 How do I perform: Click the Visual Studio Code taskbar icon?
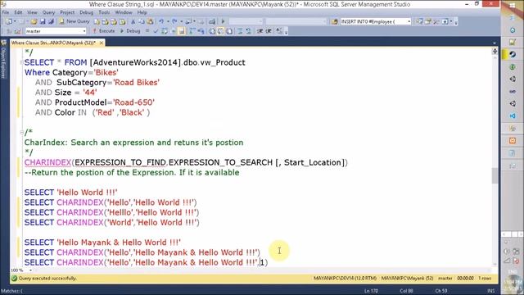click(x=513, y=116)
